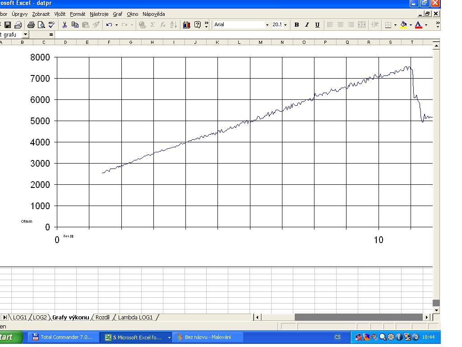Switch to Total Commander in the taskbar
Viewport: 462px width, 347px height.
pyautogui.click(x=63, y=338)
